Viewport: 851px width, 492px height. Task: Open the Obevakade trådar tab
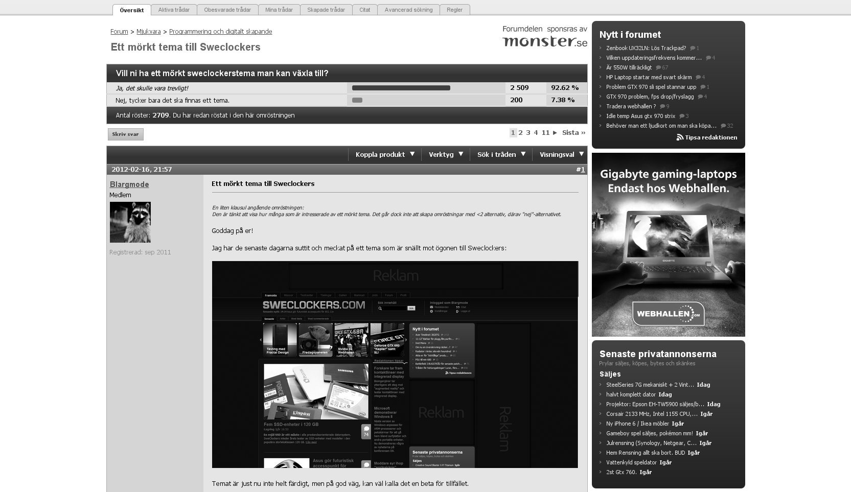click(x=227, y=10)
